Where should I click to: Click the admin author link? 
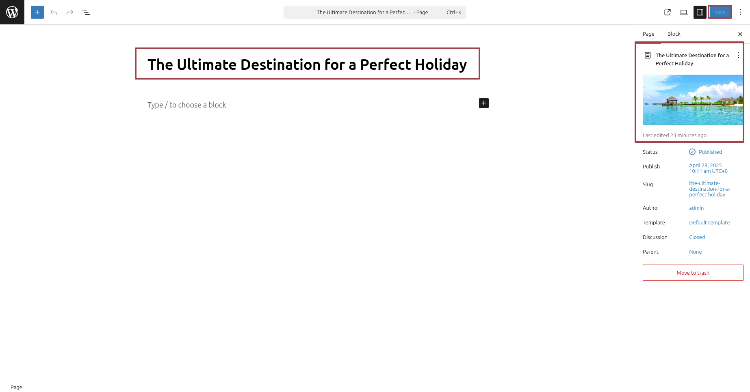click(696, 208)
